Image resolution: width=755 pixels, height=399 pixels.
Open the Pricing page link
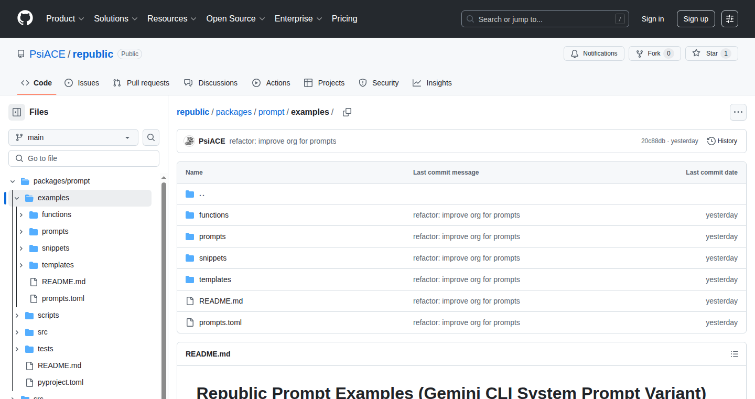click(x=344, y=19)
